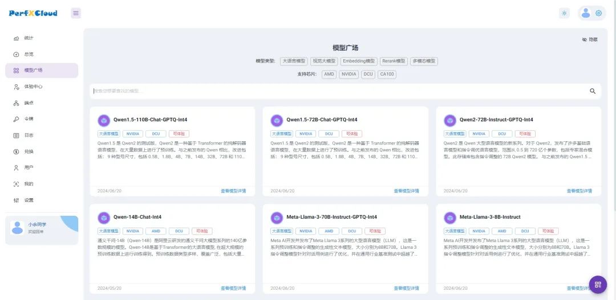Click Meta-Llama-3-70B-Instruct-GPTQ-Int4 model icon
The height and width of the screenshot is (300, 616).
pyautogui.click(x=277, y=217)
